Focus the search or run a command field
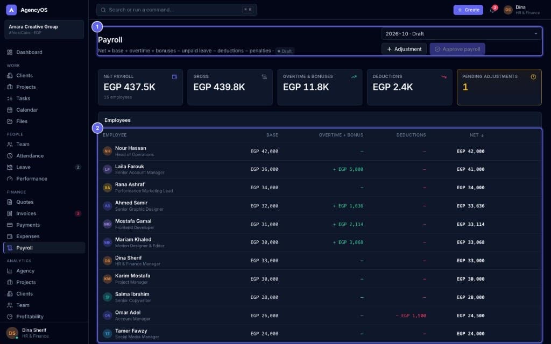 click(x=176, y=10)
